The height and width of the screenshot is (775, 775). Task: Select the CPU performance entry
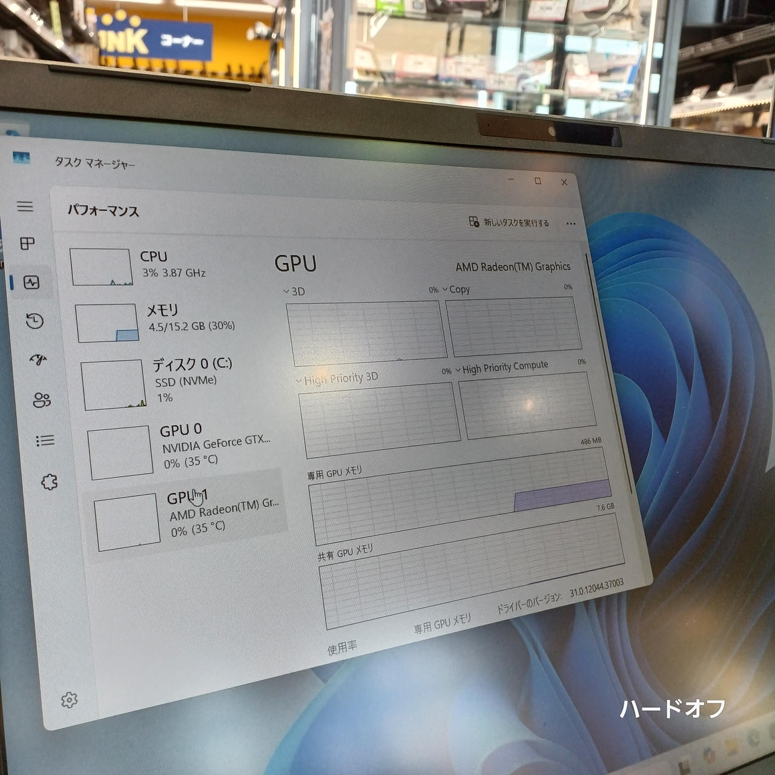[167, 266]
